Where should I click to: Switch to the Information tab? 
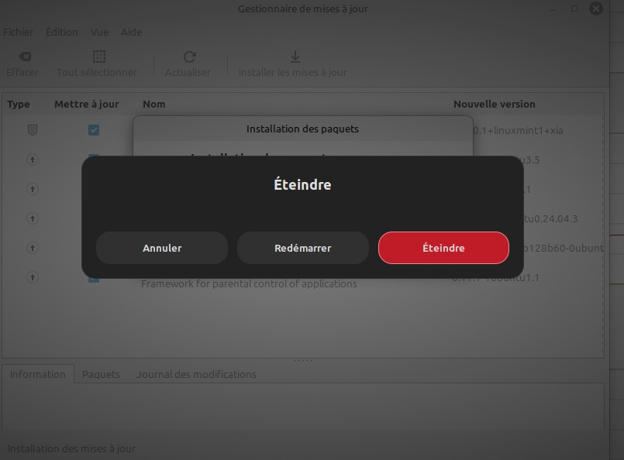pyautogui.click(x=38, y=374)
